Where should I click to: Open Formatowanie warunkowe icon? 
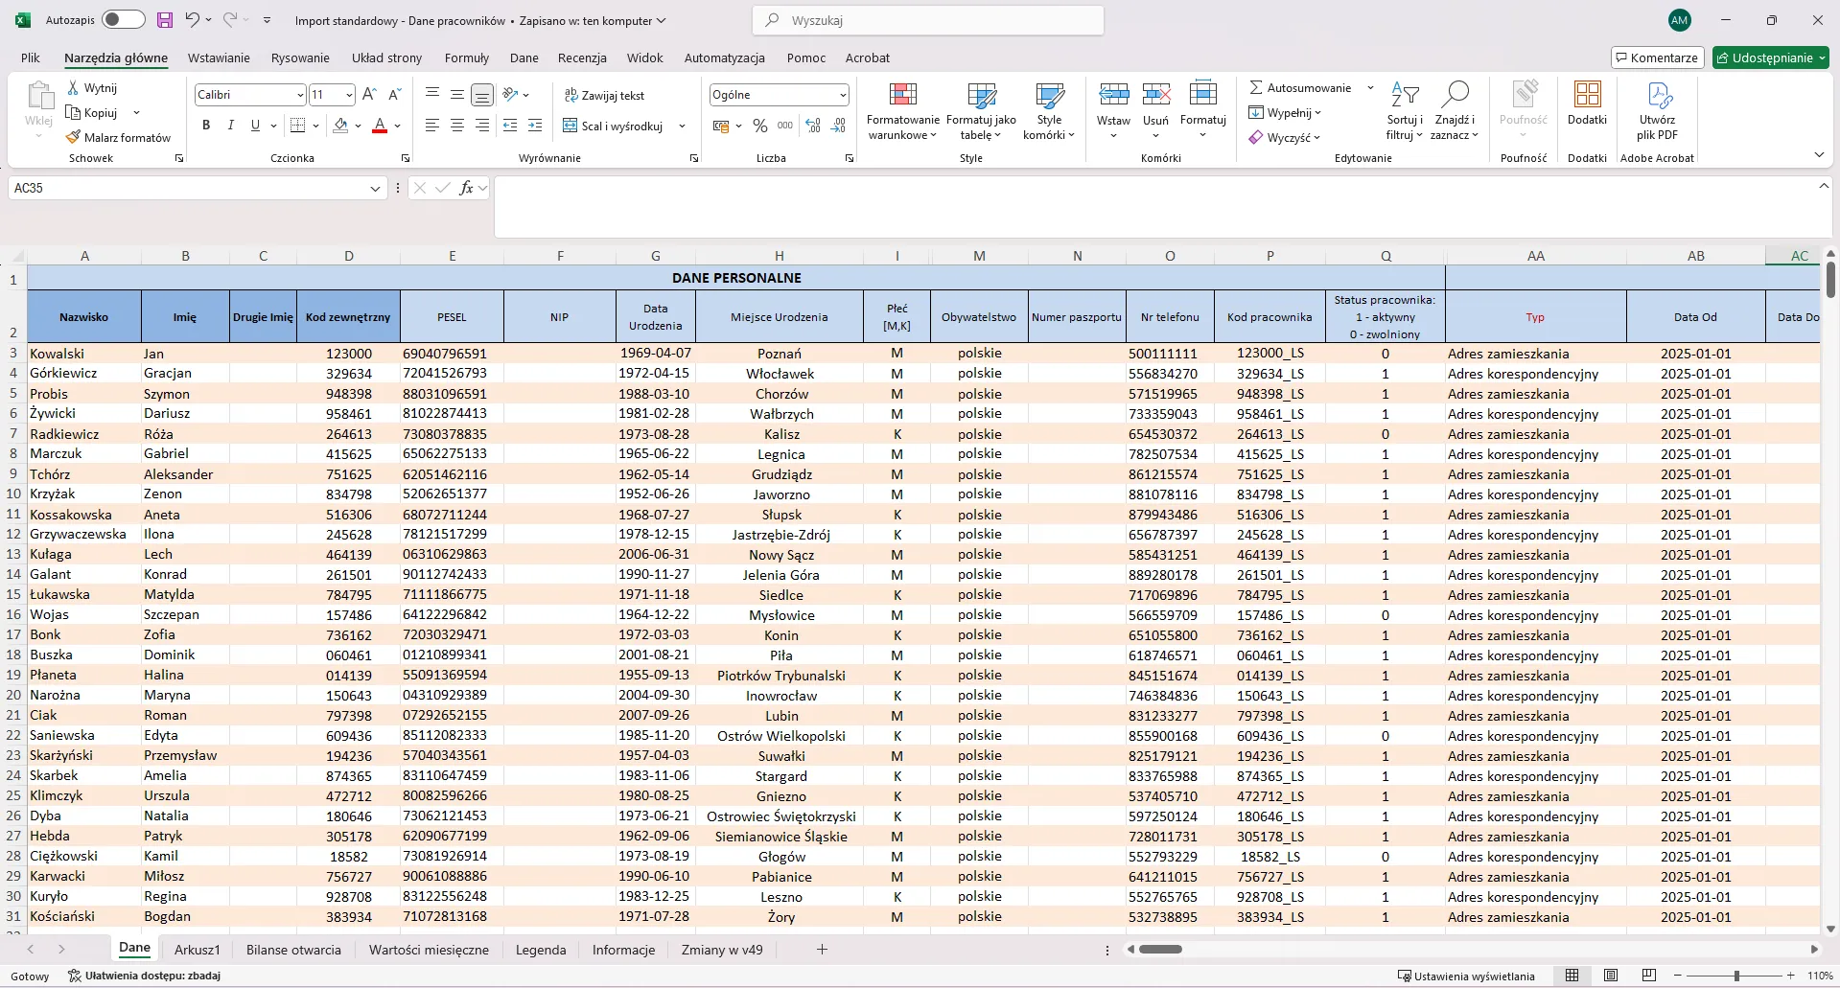(x=902, y=95)
